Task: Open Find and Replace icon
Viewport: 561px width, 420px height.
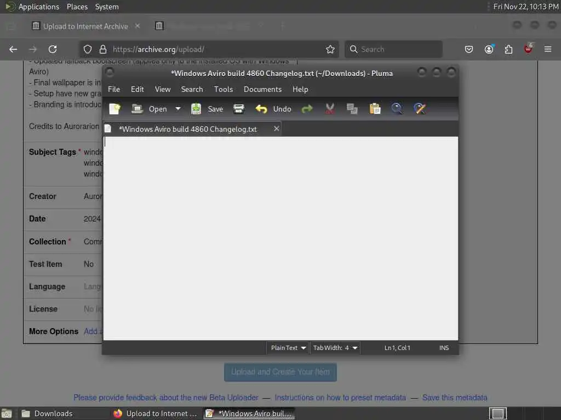Action: 420,109
